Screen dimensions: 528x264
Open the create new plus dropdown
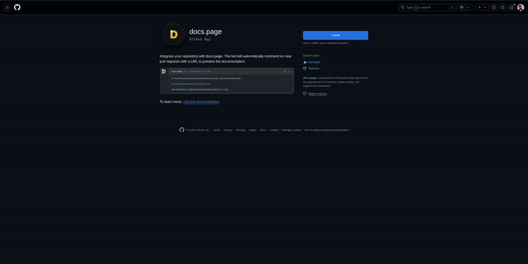coord(482,7)
